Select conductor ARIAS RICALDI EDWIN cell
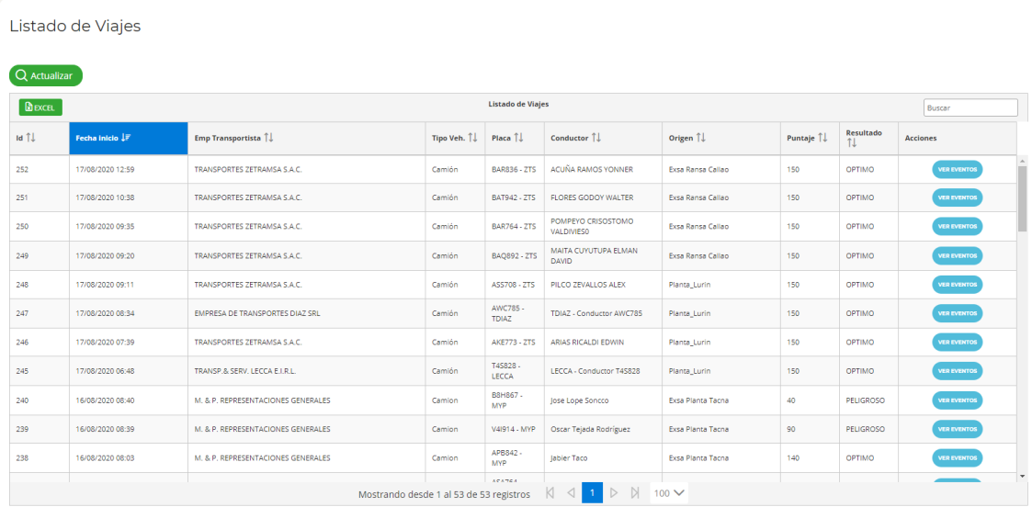 tap(602, 342)
